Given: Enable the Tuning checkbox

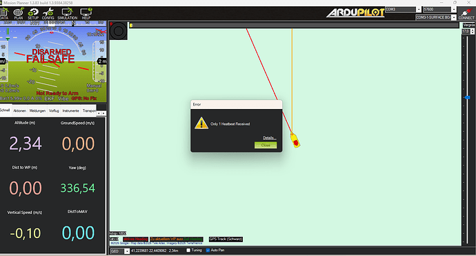Looking at the screenshot, I should [x=188, y=250].
